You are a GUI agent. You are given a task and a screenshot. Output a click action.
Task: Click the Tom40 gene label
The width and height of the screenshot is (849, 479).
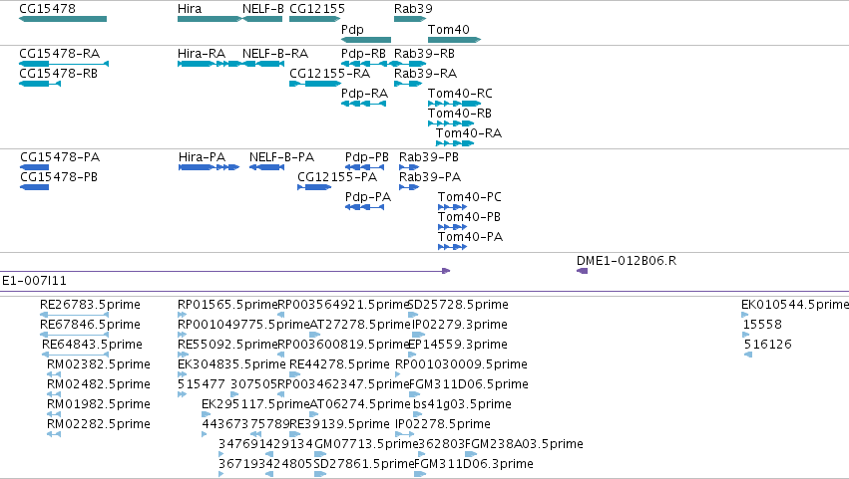(x=448, y=30)
